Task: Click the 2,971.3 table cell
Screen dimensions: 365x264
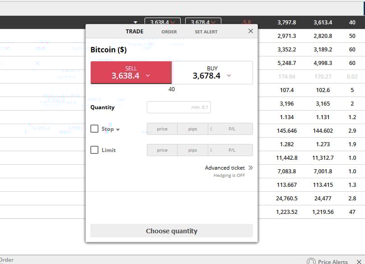Action: (x=287, y=36)
